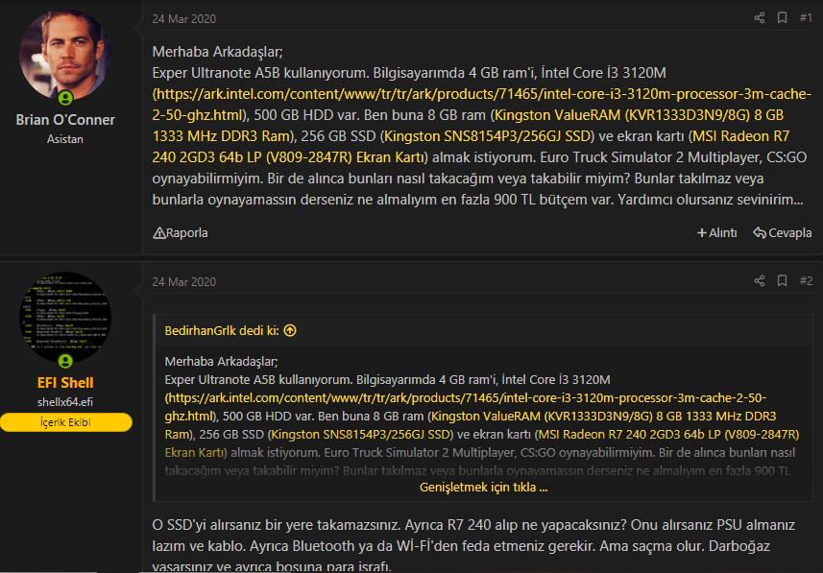Share post #2 via share icon
Viewport: 823px width, 573px height.
click(x=759, y=280)
